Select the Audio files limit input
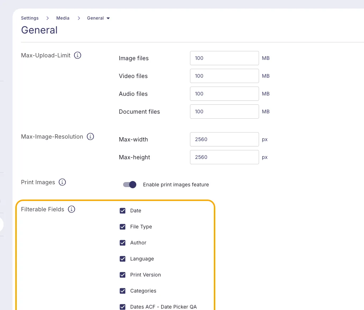Viewport: 364px width, 310px height. pos(224,94)
